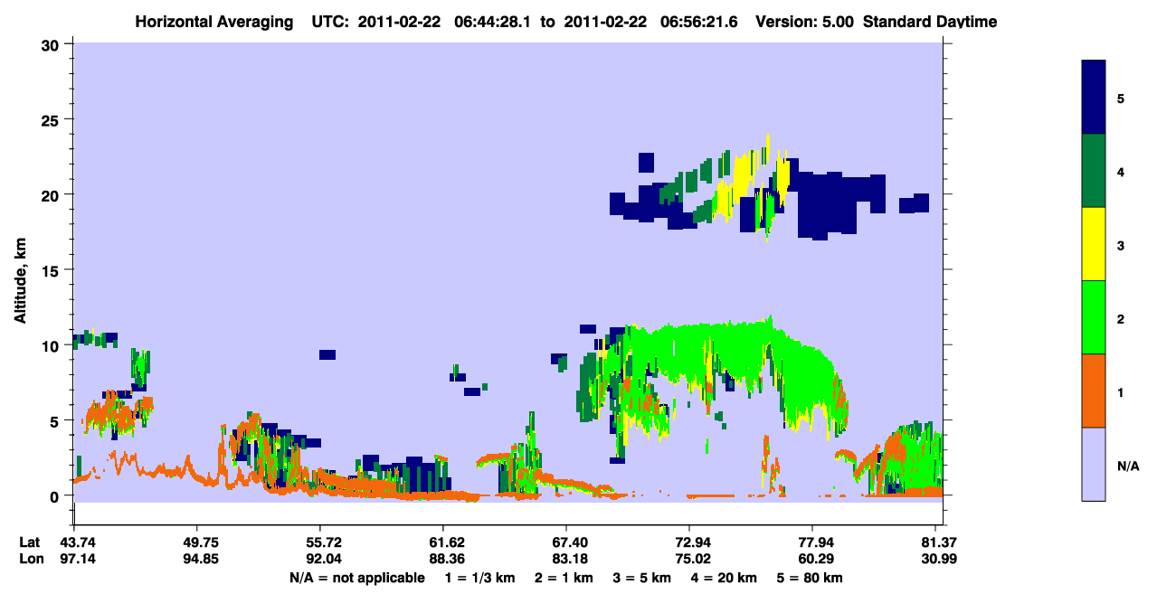Image resolution: width=1176 pixels, height=603 pixels.
Task: Click 'Version: 5.00' in the title
Action: pyautogui.click(x=804, y=22)
